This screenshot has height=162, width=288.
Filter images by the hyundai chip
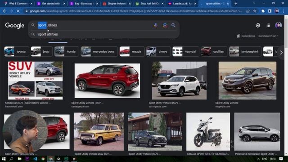[x=185, y=52]
